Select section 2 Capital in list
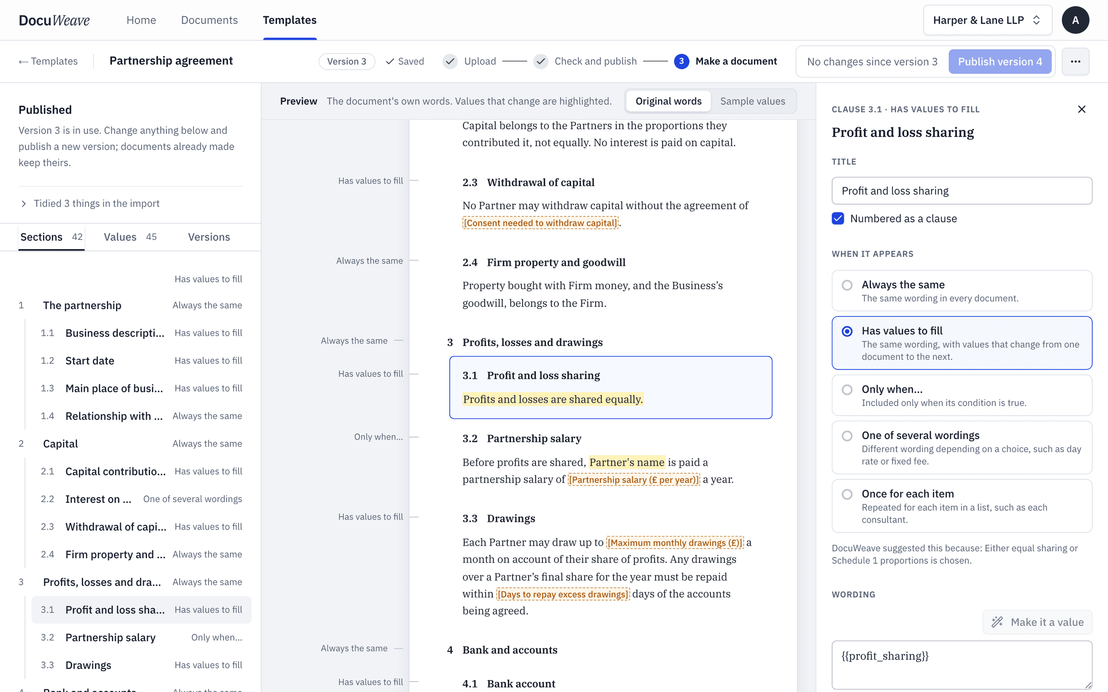 130,443
